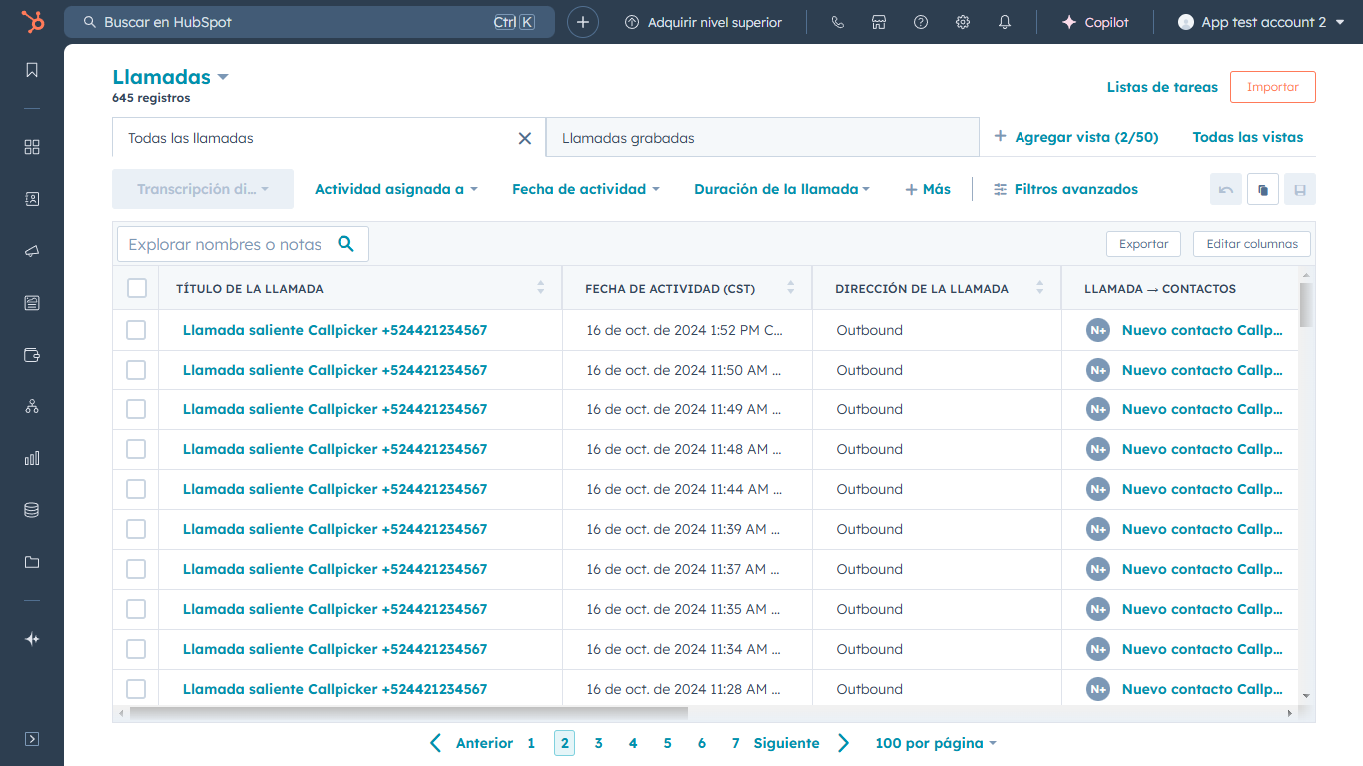
Task: Open the automation workflow icon in sidebar
Action: 32,406
